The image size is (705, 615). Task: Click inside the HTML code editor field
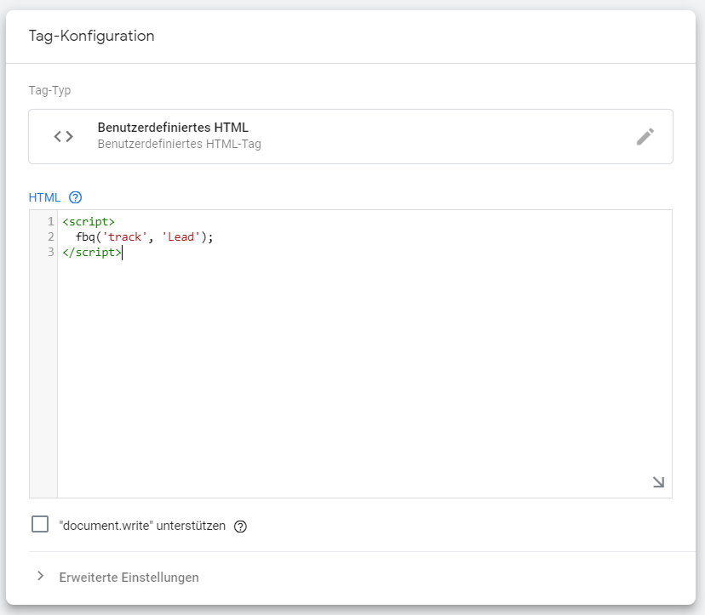(351, 354)
